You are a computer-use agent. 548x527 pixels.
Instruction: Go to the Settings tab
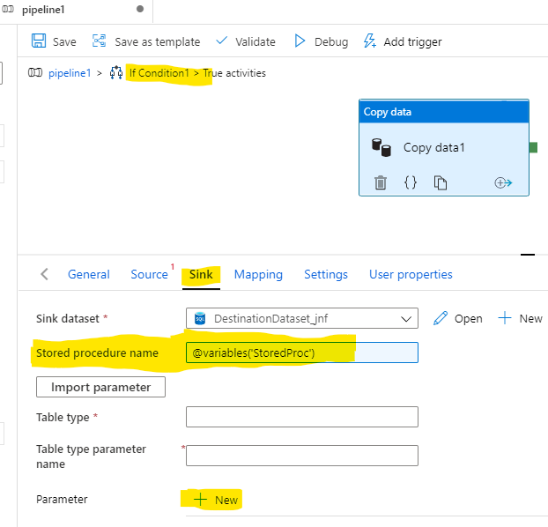(x=326, y=274)
